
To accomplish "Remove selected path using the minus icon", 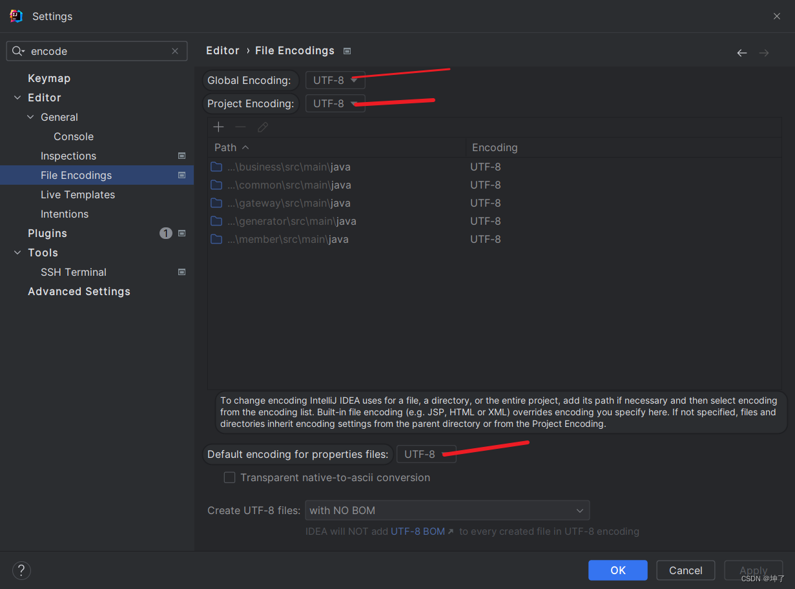I will [x=240, y=127].
